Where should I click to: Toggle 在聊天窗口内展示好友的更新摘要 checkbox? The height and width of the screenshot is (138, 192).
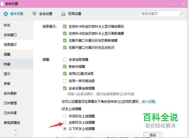pyautogui.click(x=65, y=41)
